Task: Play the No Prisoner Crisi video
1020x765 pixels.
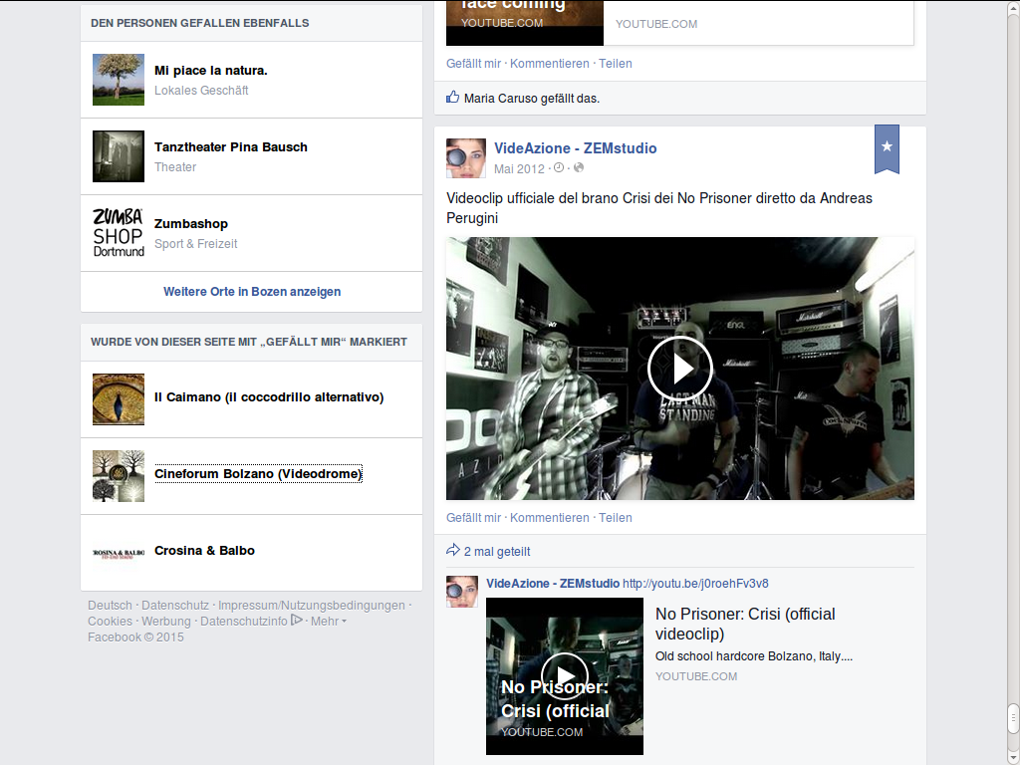Action: coord(679,369)
